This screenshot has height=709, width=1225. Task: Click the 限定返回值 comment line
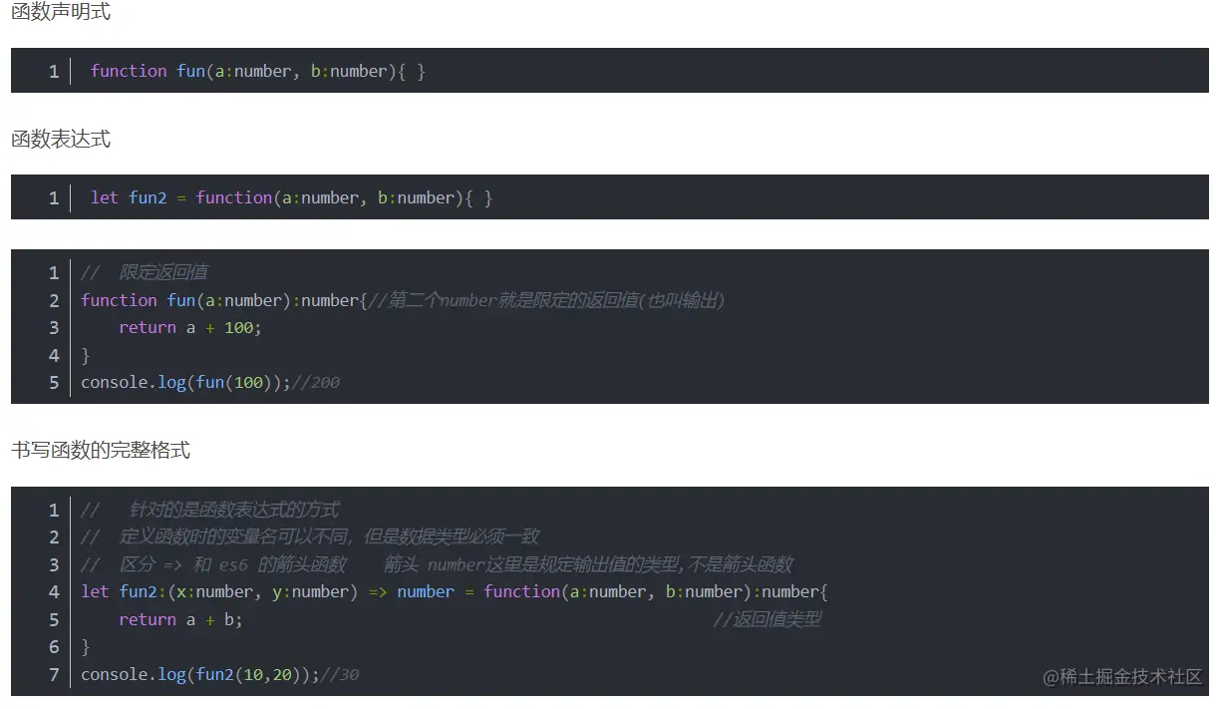[x=145, y=272]
